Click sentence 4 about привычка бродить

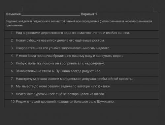[x=70, y=56]
